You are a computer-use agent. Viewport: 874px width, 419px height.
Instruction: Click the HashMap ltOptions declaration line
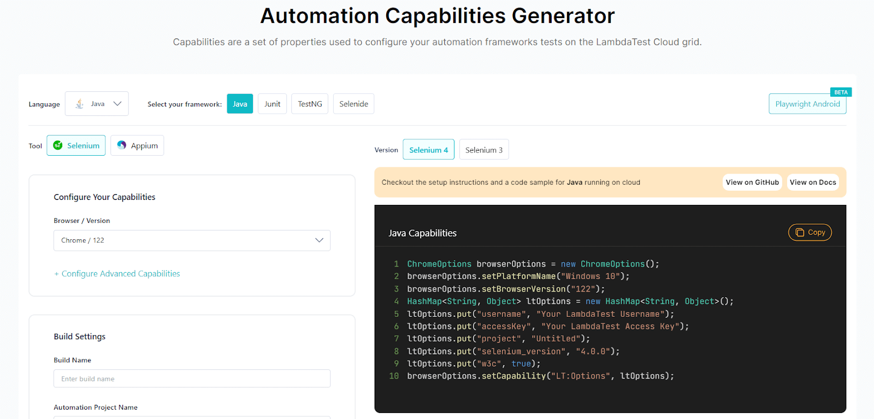570,302
